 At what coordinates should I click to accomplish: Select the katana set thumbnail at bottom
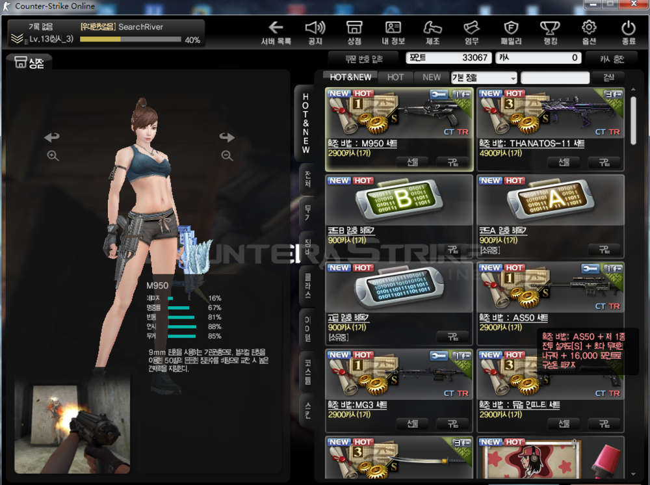pyautogui.click(x=399, y=458)
